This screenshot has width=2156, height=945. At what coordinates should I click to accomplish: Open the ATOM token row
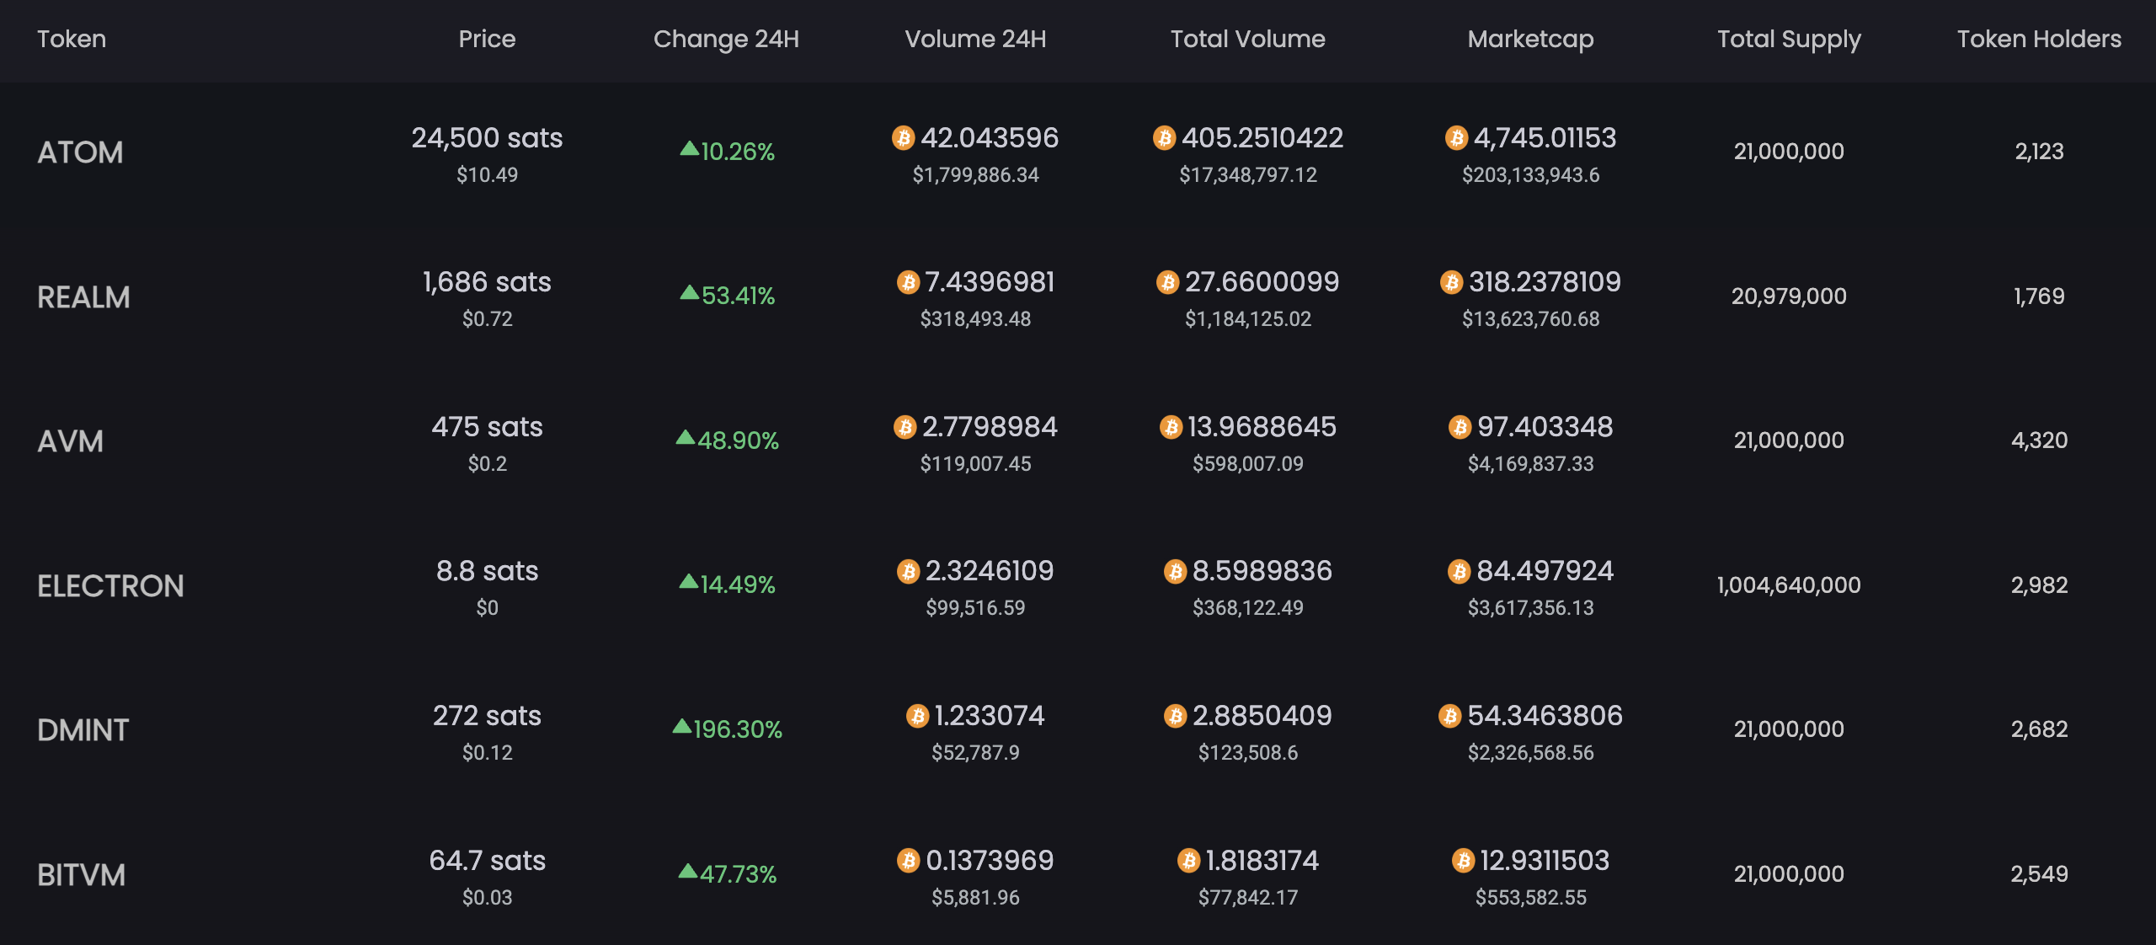click(80, 152)
